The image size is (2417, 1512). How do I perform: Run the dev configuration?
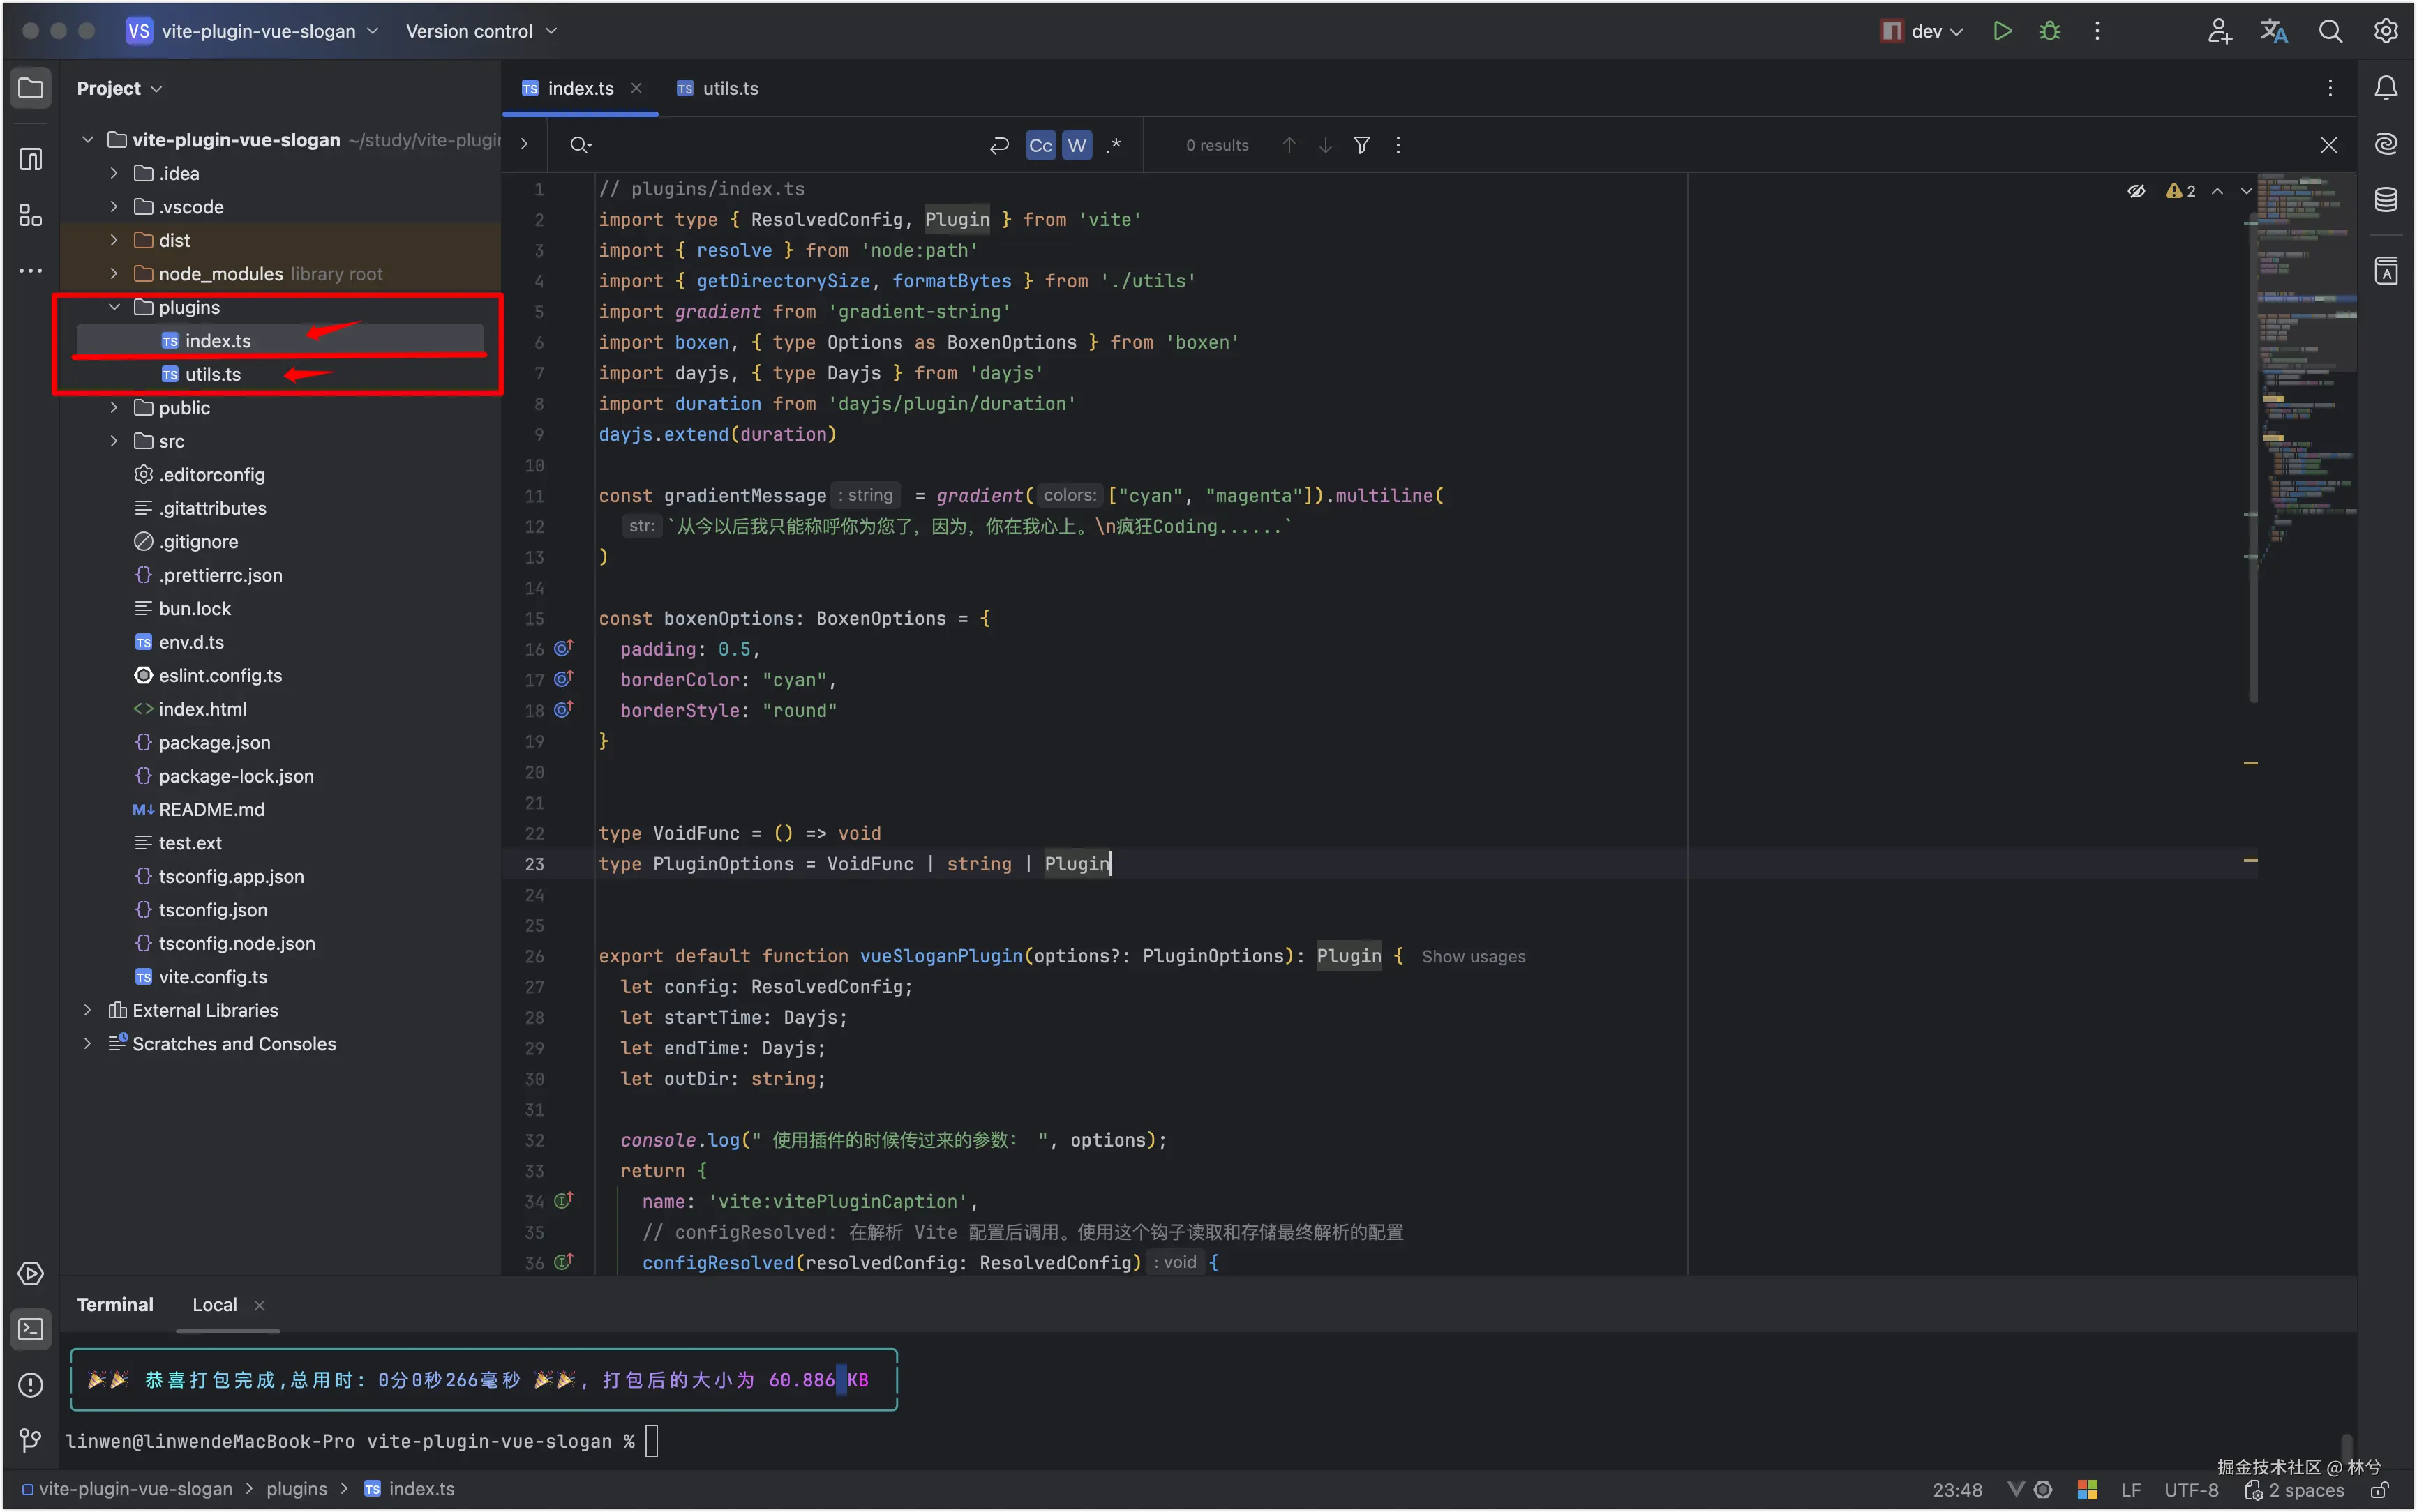[2002, 31]
